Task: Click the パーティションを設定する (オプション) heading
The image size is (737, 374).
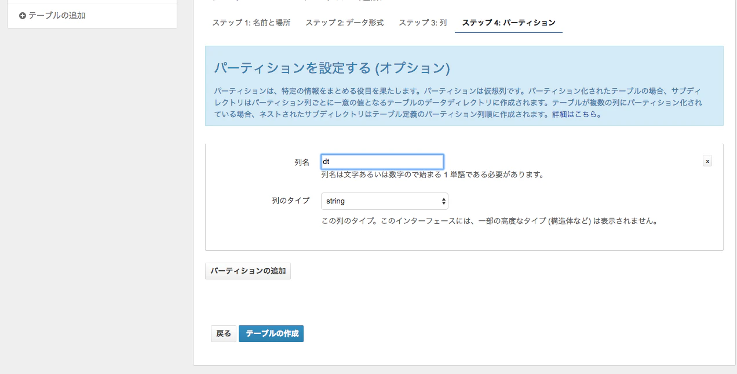Action: [x=332, y=68]
